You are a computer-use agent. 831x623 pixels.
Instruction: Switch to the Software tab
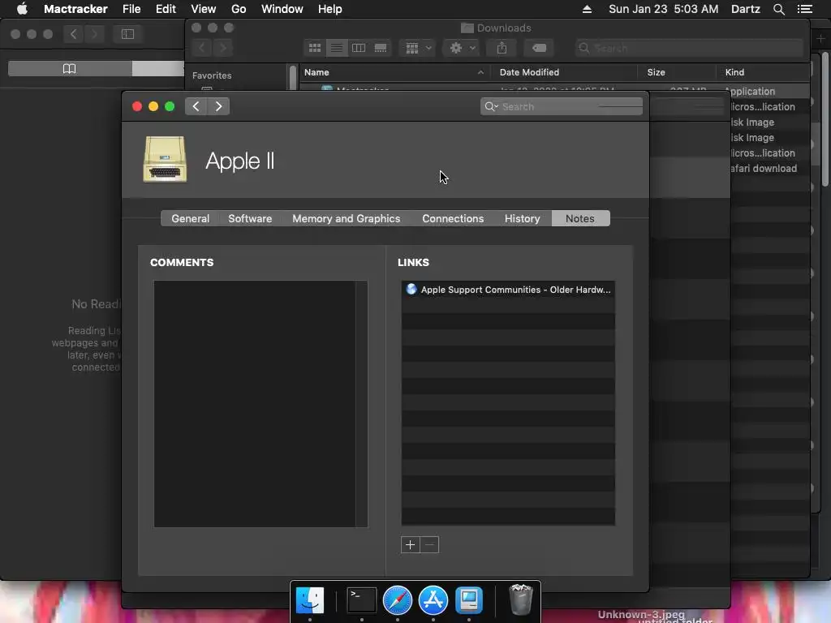coord(250,218)
